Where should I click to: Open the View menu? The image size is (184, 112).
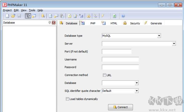coord(24,10)
